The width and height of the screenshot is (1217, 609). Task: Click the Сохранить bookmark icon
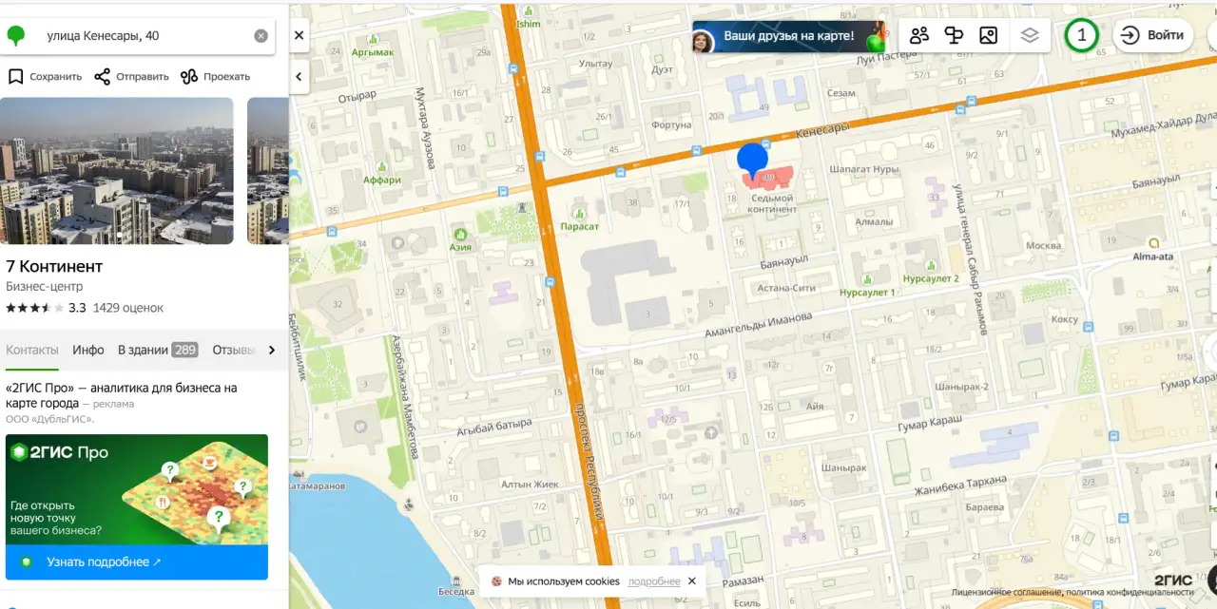point(15,76)
